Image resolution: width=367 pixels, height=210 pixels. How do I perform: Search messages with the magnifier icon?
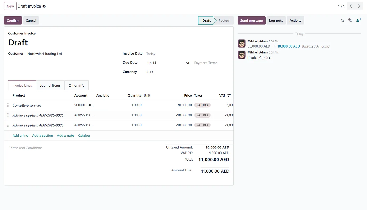[x=342, y=21]
